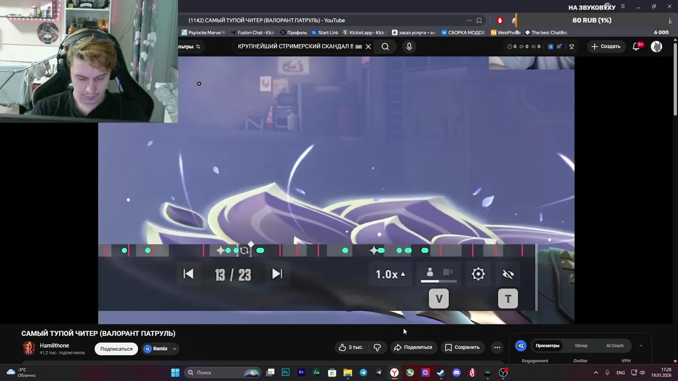Open the Профиль bookmark
Image resolution: width=678 pixels, height=381 pixels.
click(293, 33)
